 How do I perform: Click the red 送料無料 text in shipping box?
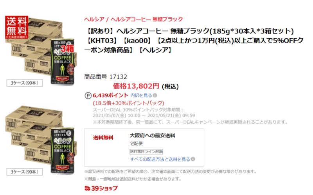103,138
